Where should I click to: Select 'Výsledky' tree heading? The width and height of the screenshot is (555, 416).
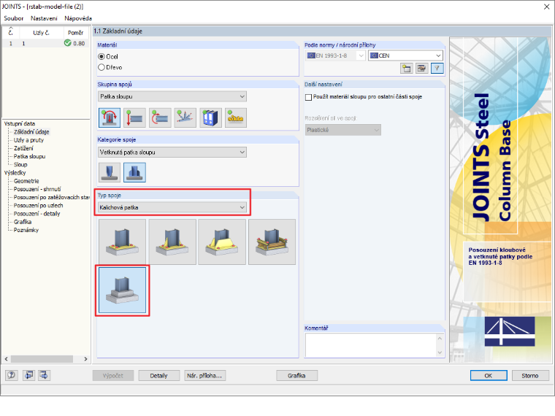(15, 173)
